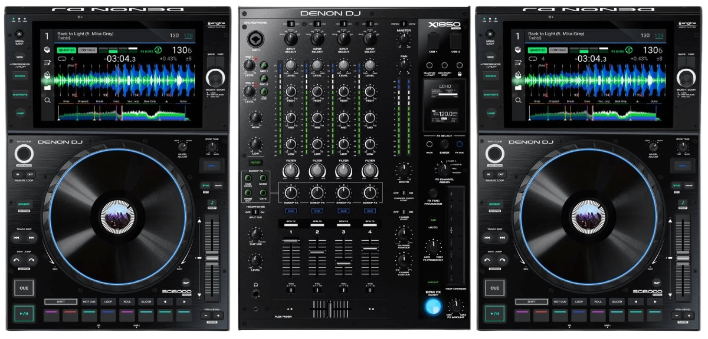This screenshot has width=708, height=339.
Task: Hit the SHIFT button on left deck
Action: point(60,301)
